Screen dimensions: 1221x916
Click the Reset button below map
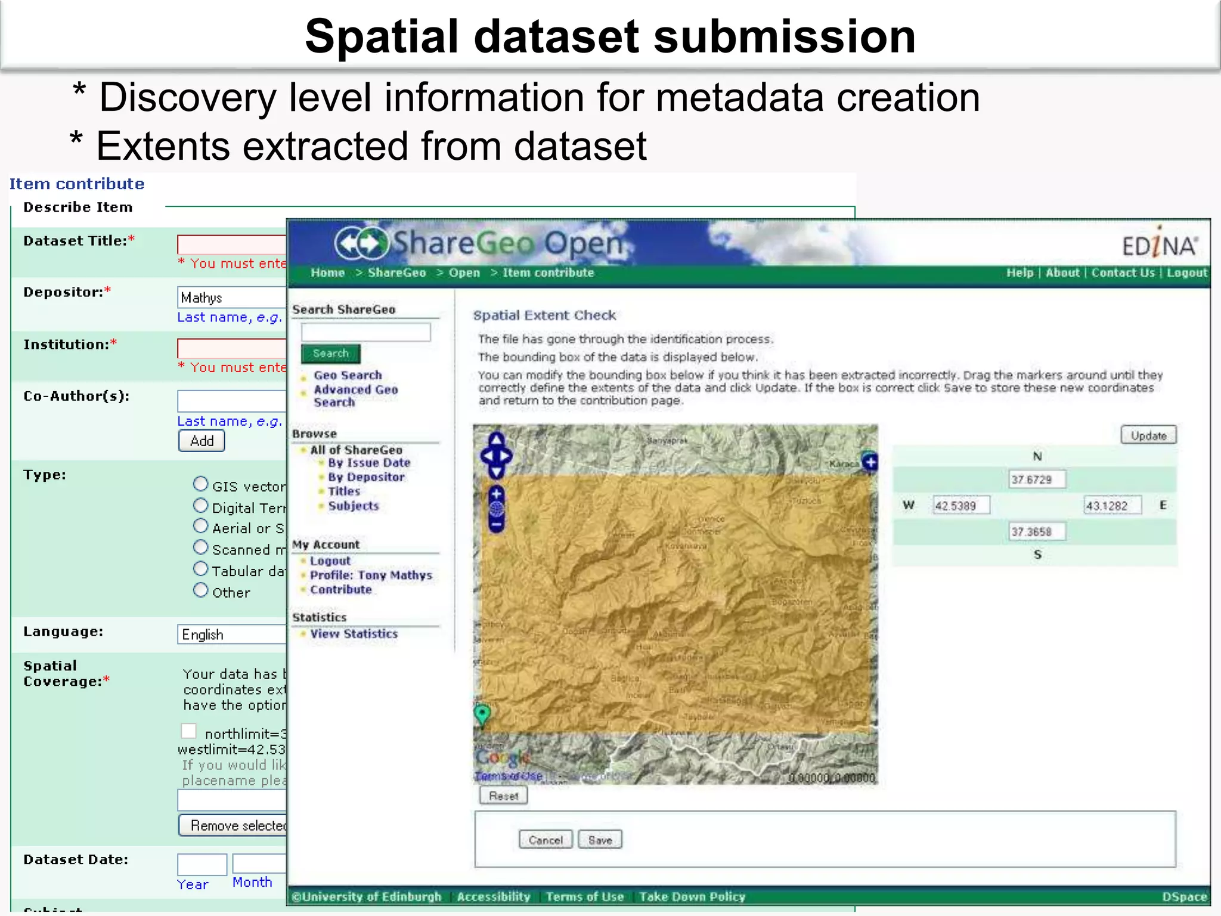(x=504, y=796)
